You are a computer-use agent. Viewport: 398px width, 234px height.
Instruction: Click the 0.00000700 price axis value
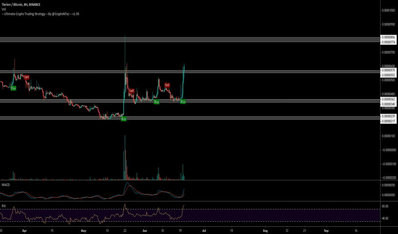(389, 52)
